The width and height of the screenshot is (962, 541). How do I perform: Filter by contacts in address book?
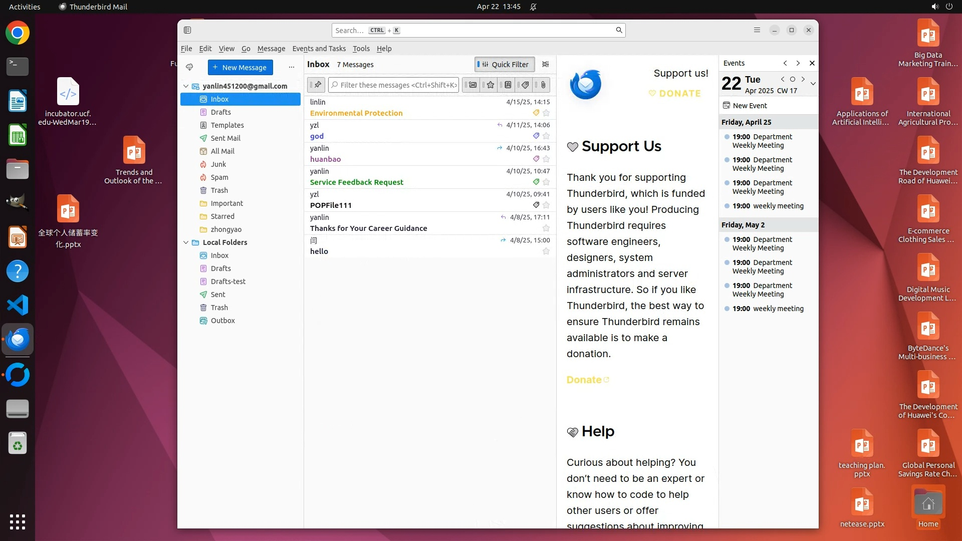(x=508, y=85)
